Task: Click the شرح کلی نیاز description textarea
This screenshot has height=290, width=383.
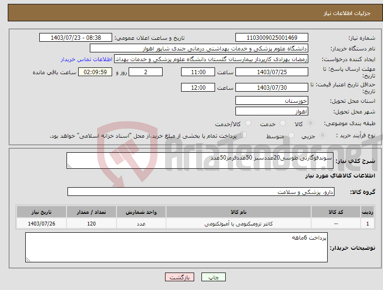Action: tap(200, 161)
